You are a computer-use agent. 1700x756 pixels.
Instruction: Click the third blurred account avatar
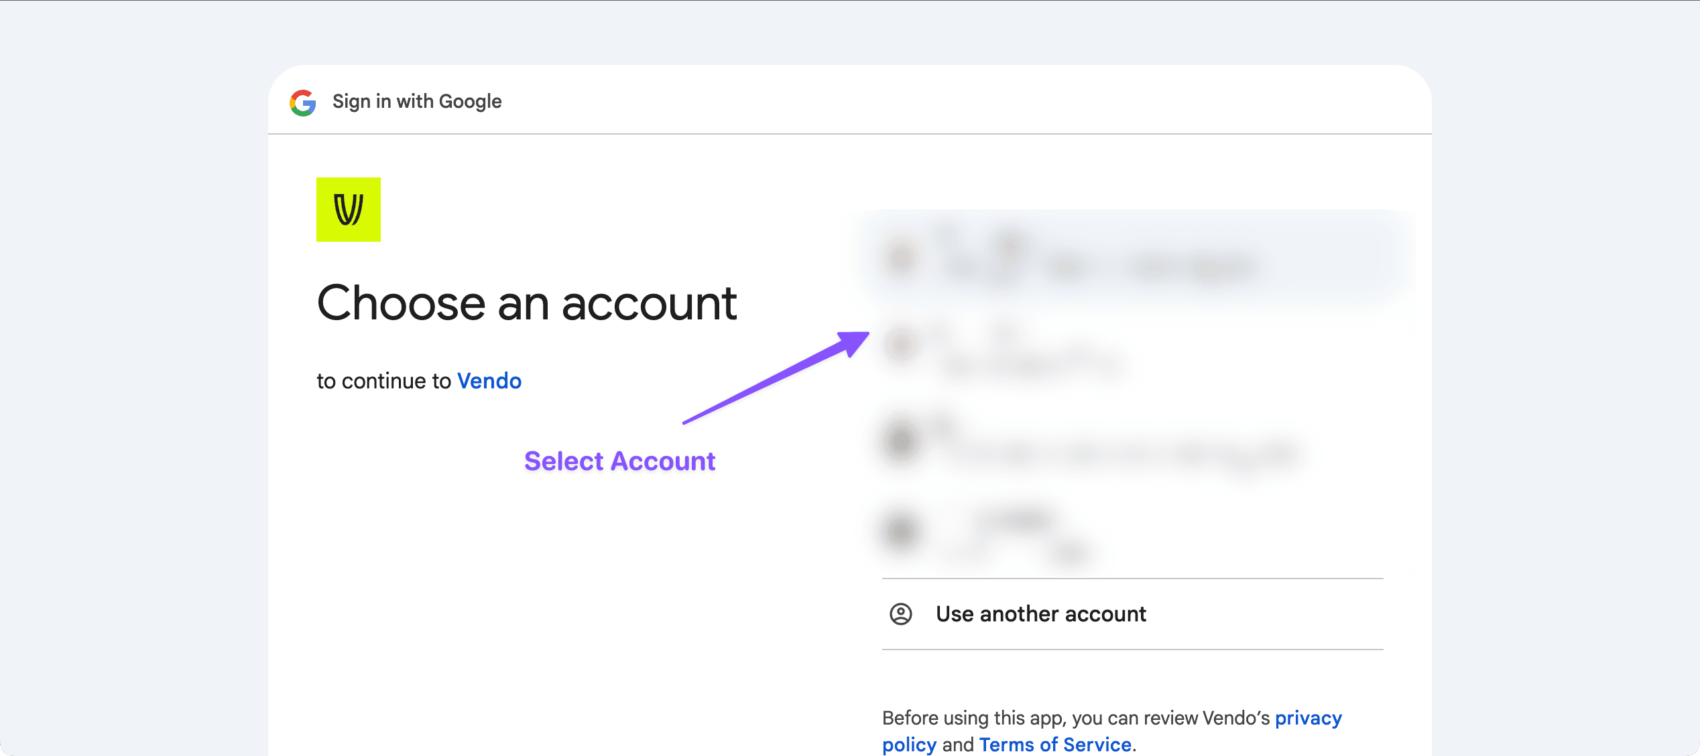coord(901,441)
